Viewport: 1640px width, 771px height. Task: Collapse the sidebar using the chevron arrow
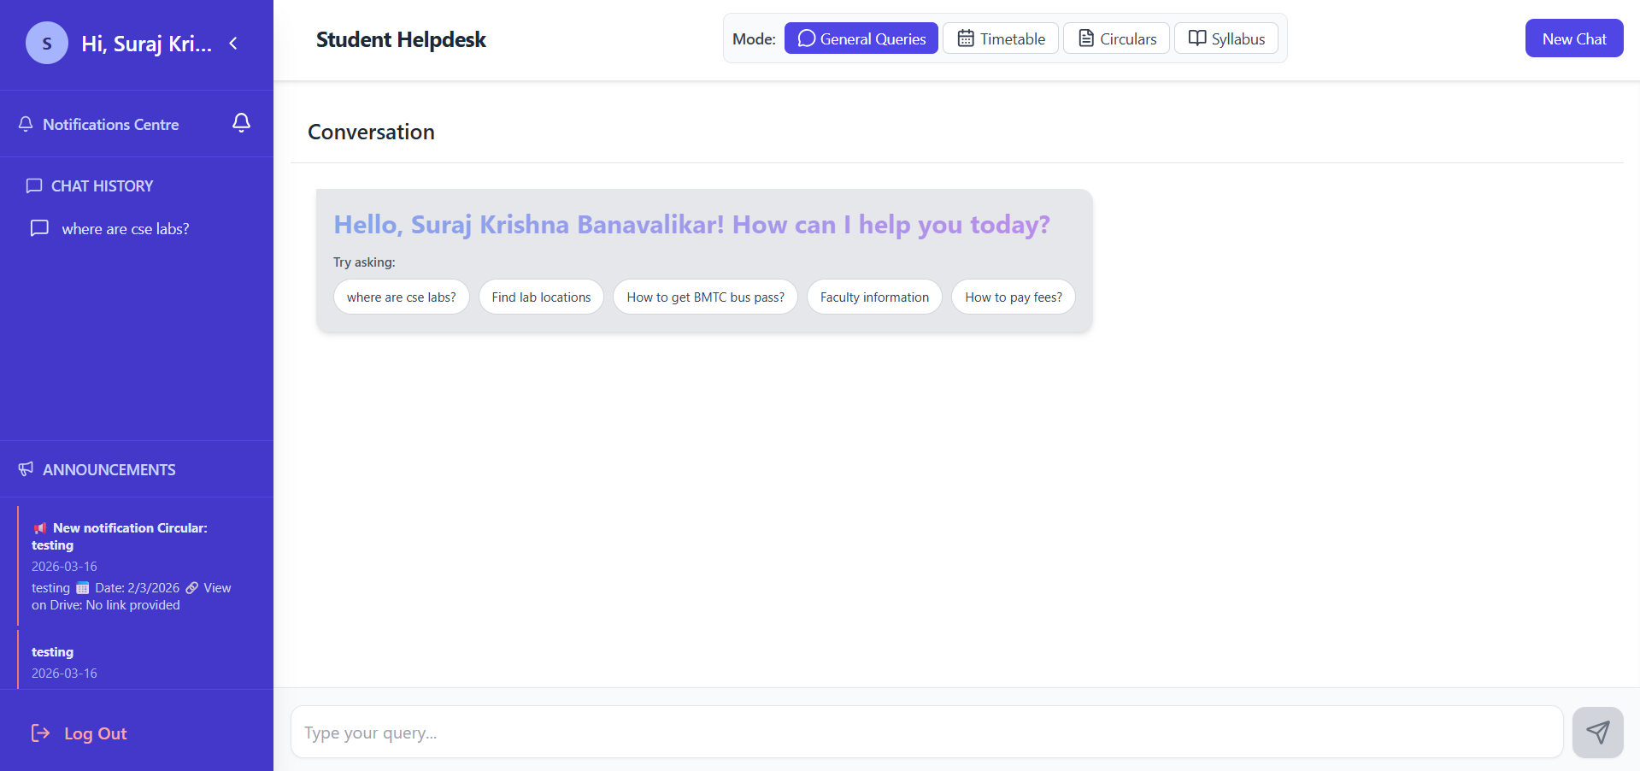tap(233, 43)
